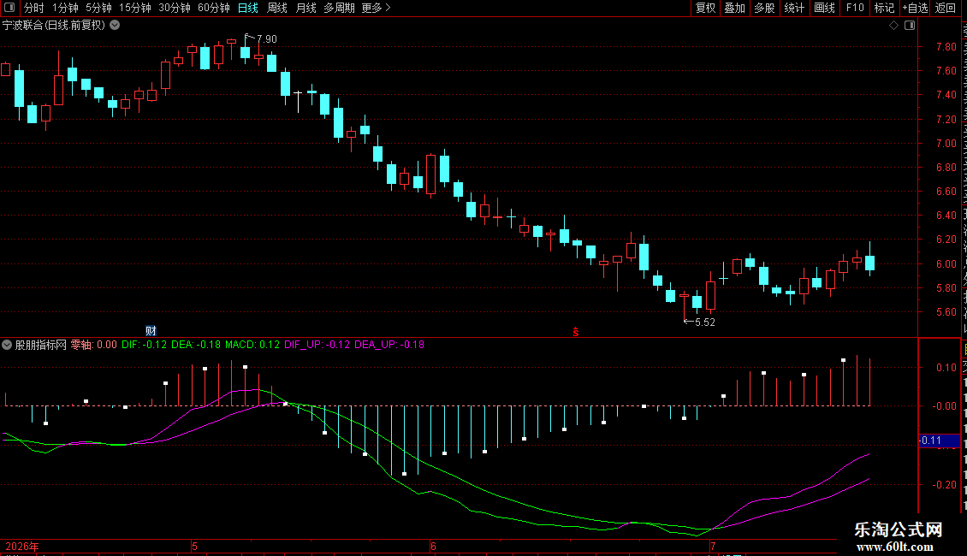The height and width of the screenshot is (556, 967).
Task: Select the 60分钟 period
Action: pyautogui.click(x=213, y=8)
